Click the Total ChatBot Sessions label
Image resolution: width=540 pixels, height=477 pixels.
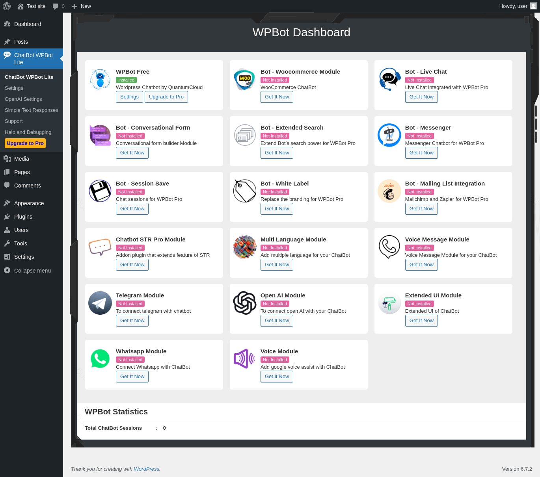click(x=113, y=428)
